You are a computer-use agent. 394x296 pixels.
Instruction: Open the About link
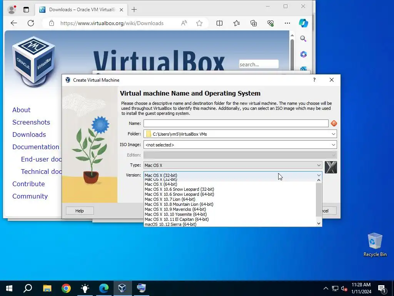(22, 110)
